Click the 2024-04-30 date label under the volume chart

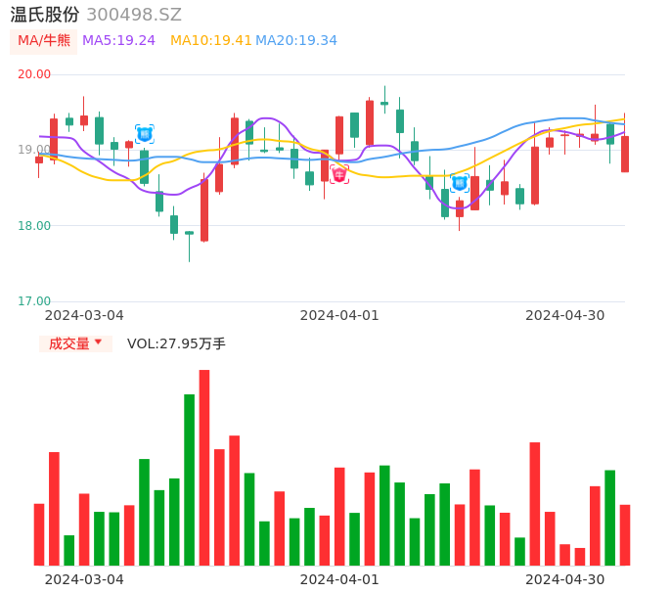coord(564,579)
